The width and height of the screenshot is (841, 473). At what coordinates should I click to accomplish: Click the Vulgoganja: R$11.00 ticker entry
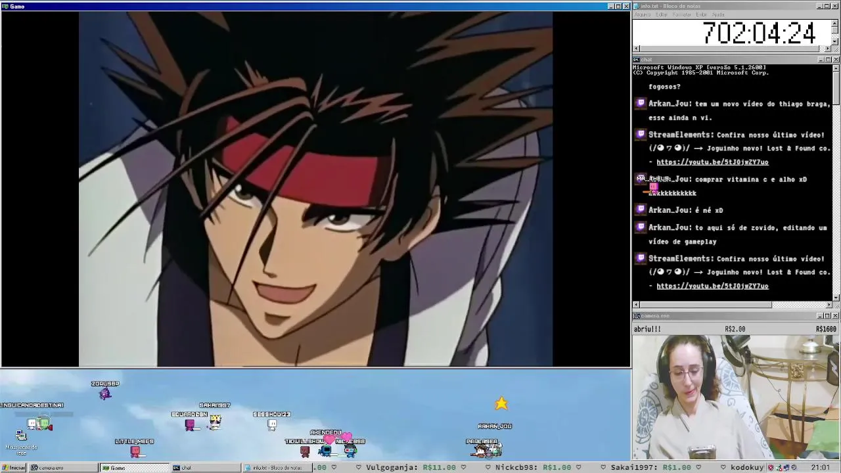pos(411,468)
